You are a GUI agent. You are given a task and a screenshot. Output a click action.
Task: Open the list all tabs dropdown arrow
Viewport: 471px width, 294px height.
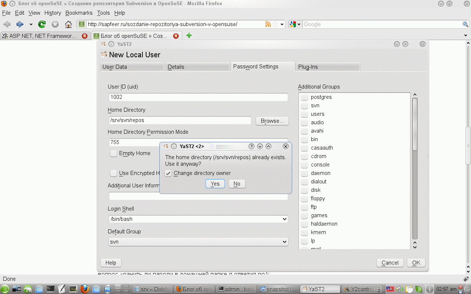[465, 36]
